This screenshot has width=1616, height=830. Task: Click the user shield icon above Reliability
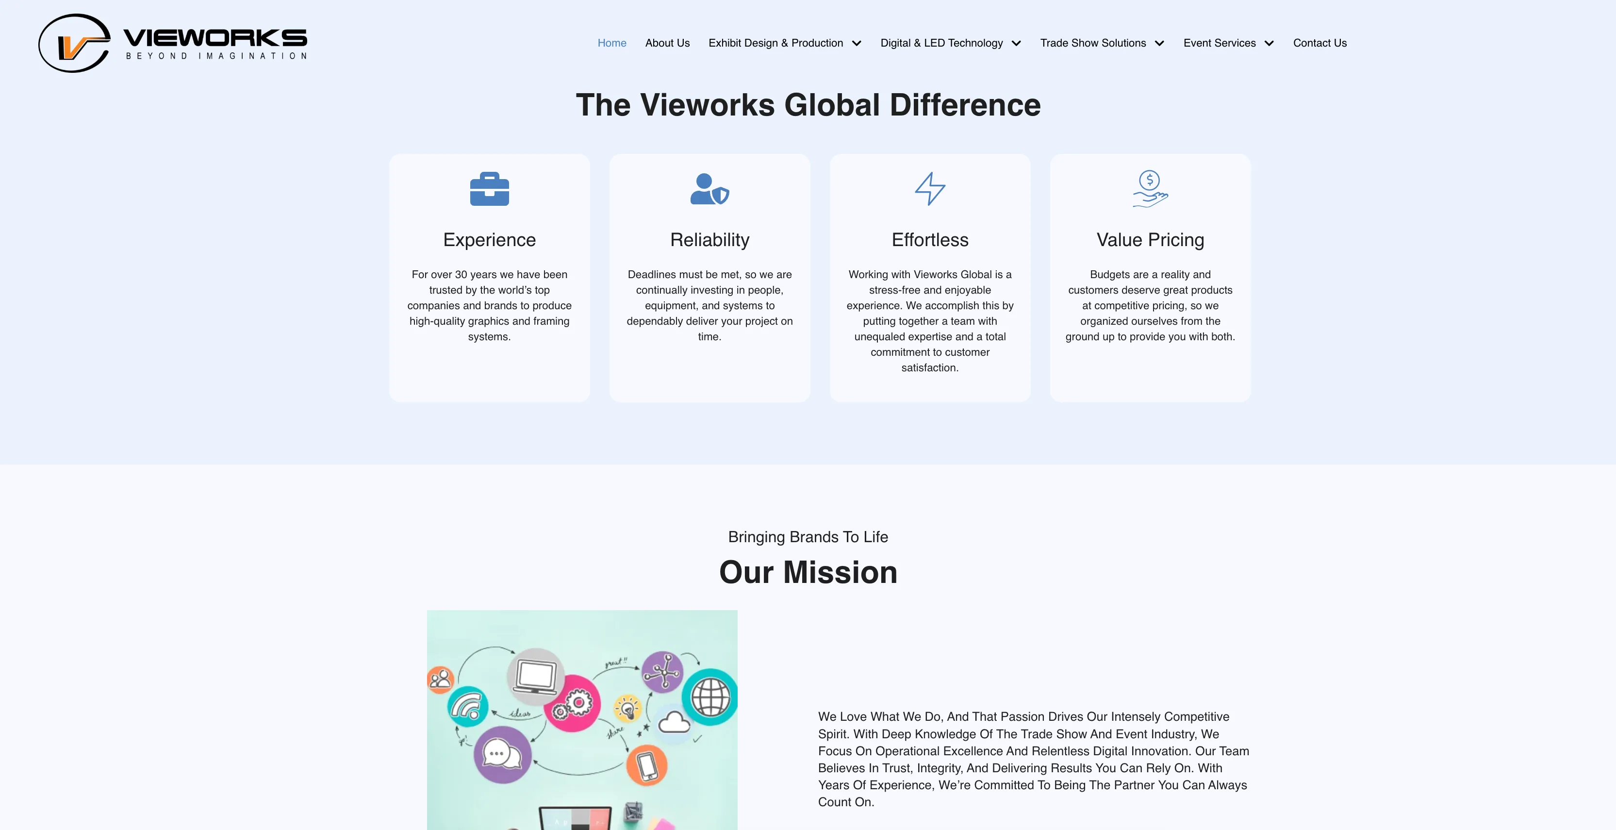click(x=709, y=189)
